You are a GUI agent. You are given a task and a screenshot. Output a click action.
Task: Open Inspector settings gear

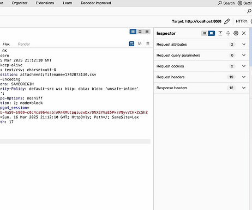point(236,33)
